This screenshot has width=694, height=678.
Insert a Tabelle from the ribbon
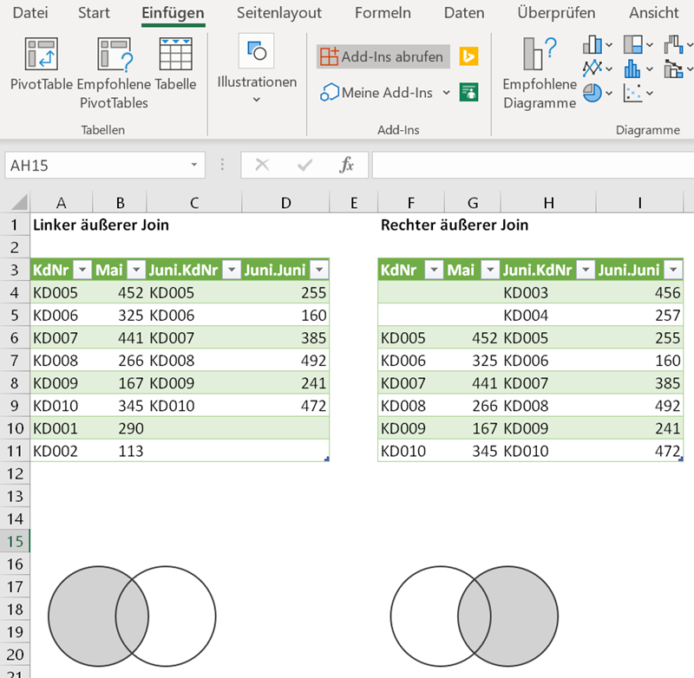pyautogui.click(x=175, y=55)
